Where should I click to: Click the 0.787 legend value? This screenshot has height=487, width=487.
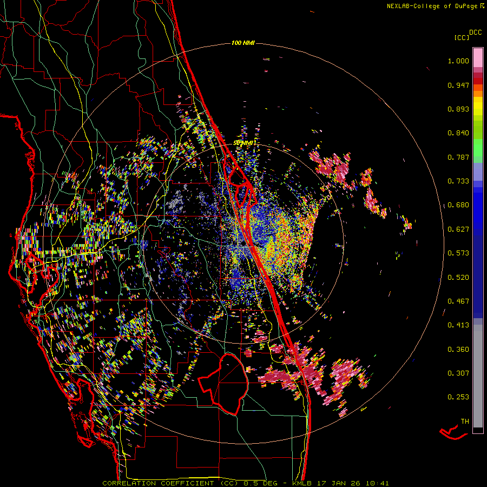point(458,157)
